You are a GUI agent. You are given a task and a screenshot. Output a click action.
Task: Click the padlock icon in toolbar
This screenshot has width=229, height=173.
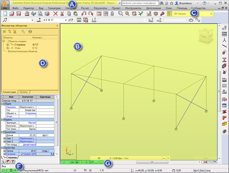coord(112,14)
